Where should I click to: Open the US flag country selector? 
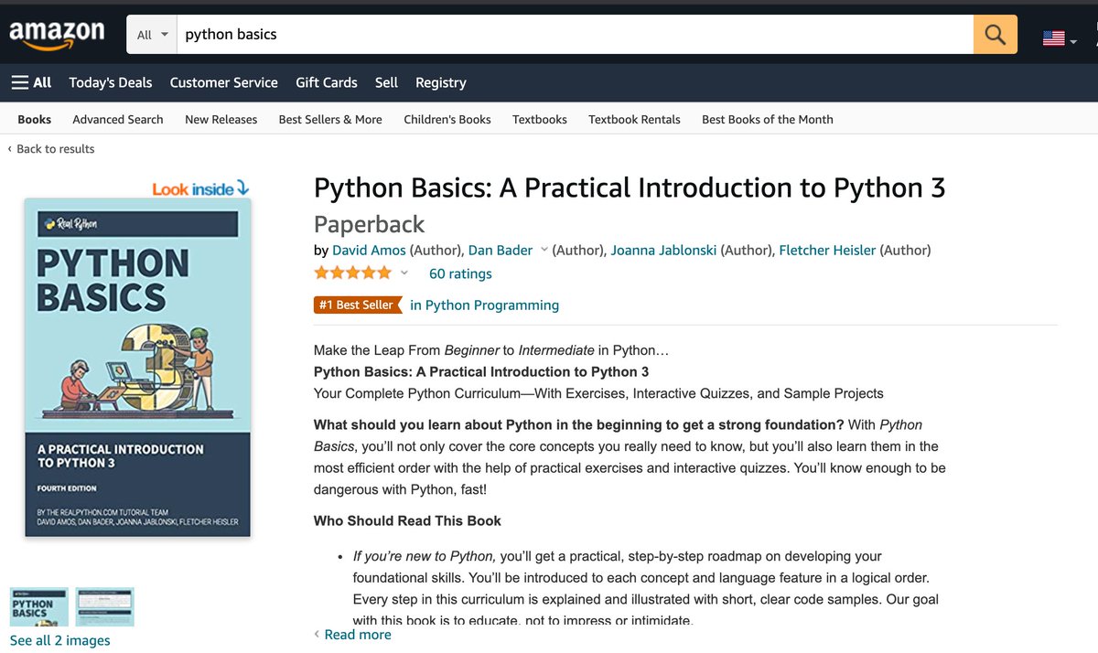point(1060,38)
